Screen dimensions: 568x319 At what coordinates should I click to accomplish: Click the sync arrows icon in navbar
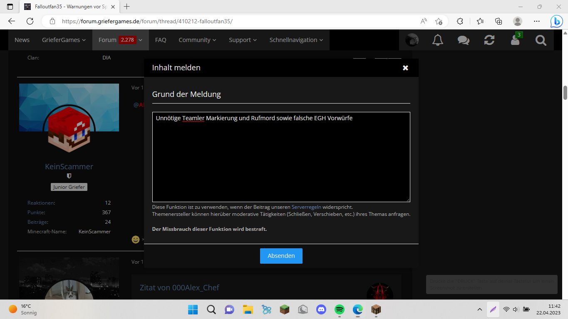point(489,40)
